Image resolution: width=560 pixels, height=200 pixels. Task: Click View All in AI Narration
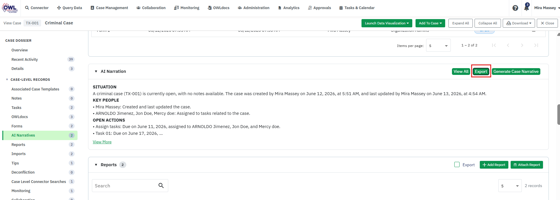point(461,71)
